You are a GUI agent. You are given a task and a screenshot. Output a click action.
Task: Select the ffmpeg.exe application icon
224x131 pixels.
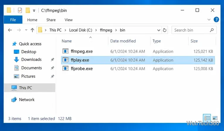[x=65, y=51]
